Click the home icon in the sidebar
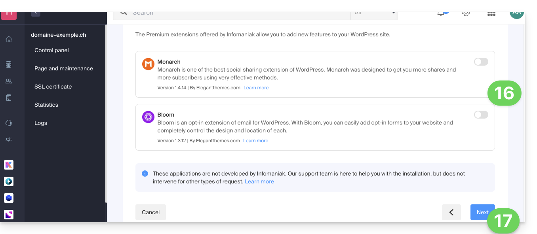 9,39
